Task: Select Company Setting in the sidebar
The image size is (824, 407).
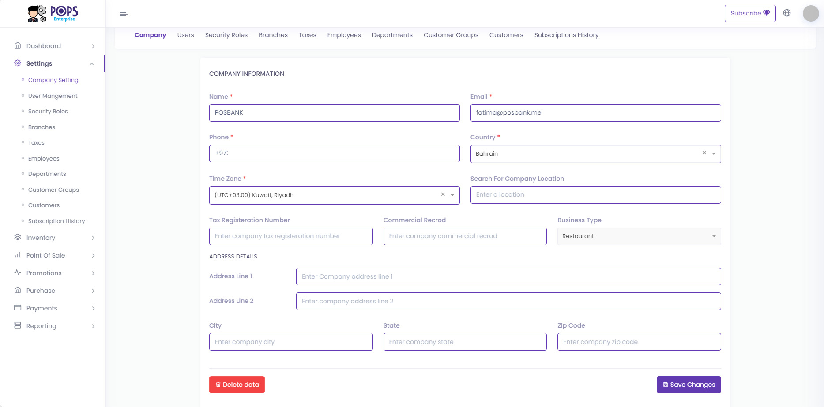Action: [x=53, y=80]
